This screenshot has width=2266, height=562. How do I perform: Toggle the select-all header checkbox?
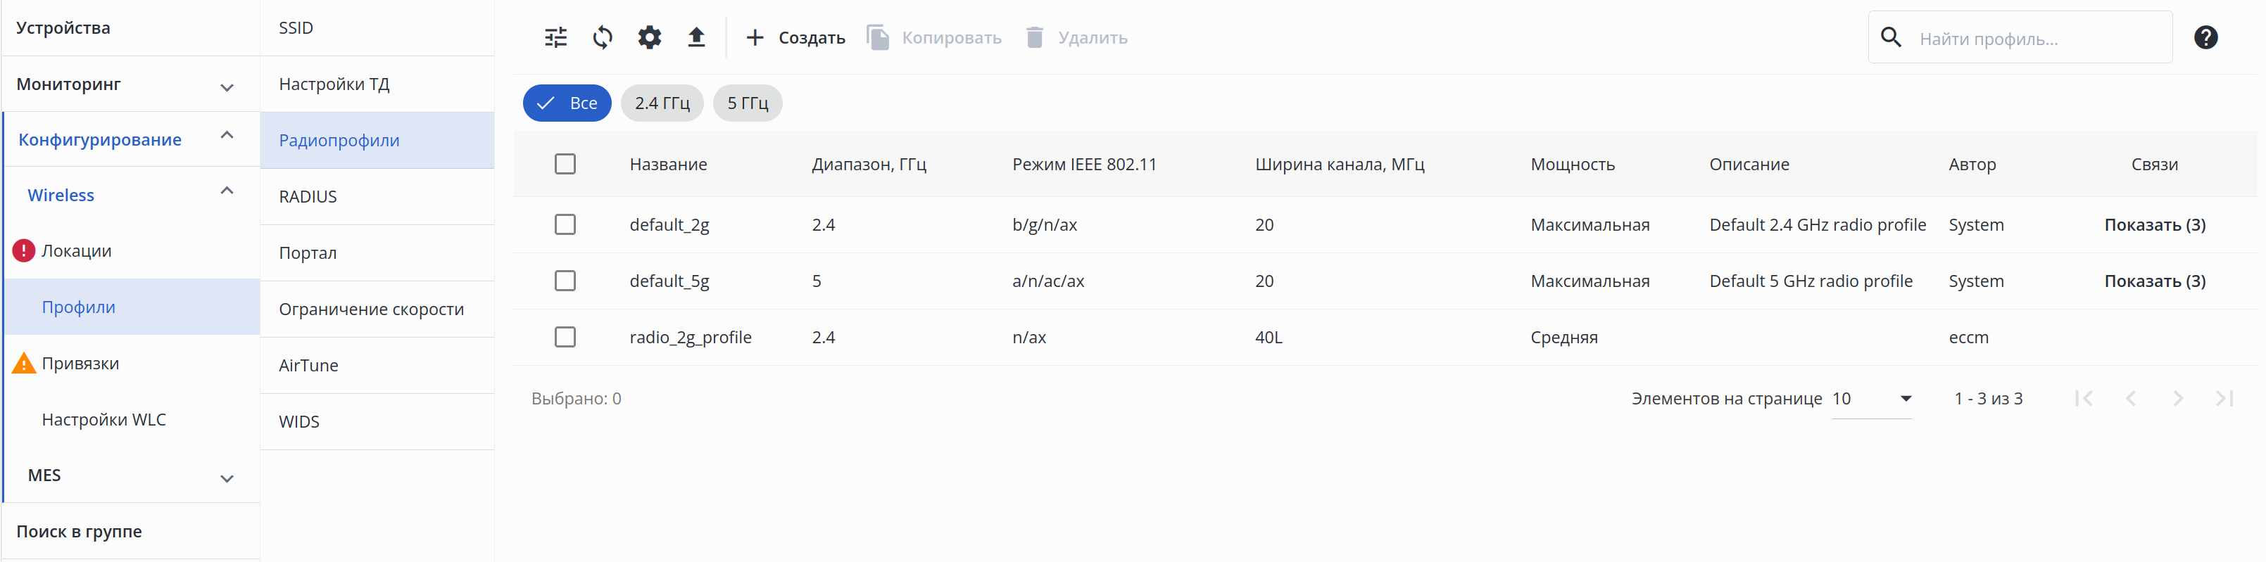(x=565, y=165)
